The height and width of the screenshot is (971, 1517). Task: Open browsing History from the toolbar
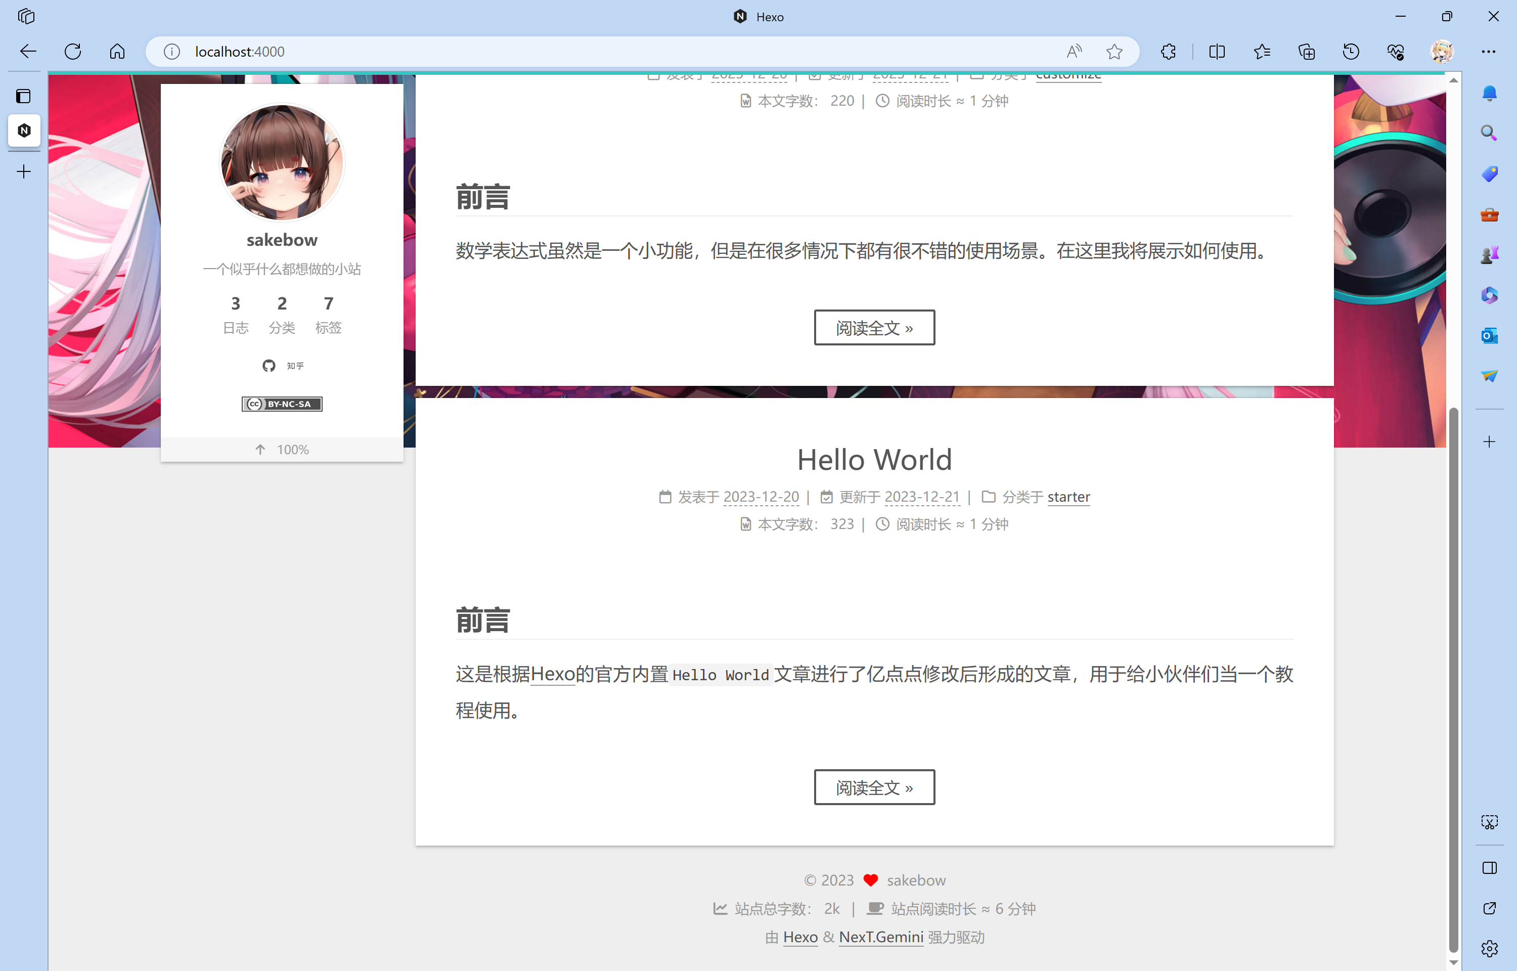pos(1350,52)
